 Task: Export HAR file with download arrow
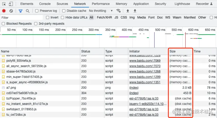tap(135, 11)
